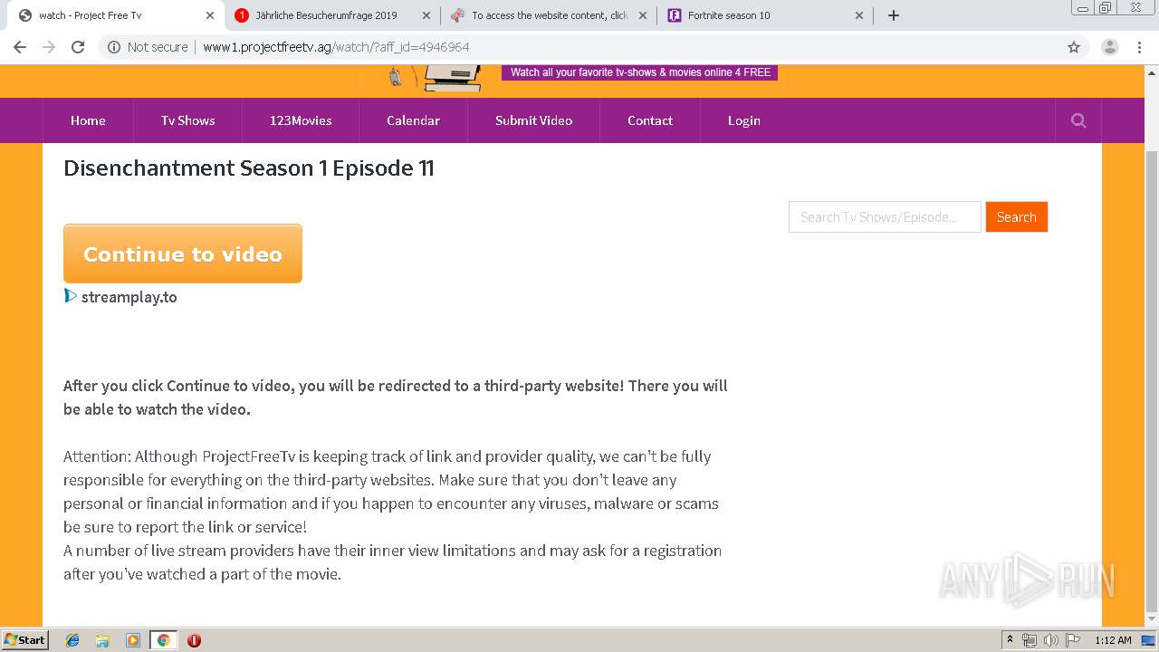1159x652 pixels.
Task: Click the streamplay.to link text
Action: pos(129,297)
